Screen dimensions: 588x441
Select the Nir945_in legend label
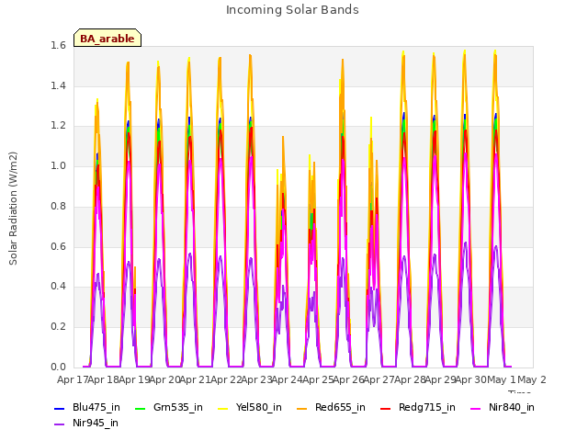point(96,424)
